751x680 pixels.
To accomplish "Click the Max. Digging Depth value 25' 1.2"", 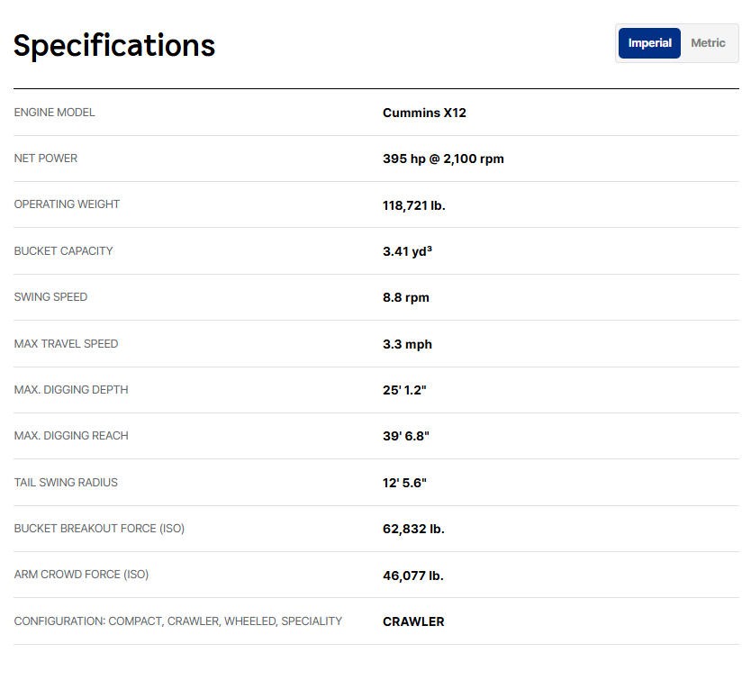I will [x=404, y=390].
